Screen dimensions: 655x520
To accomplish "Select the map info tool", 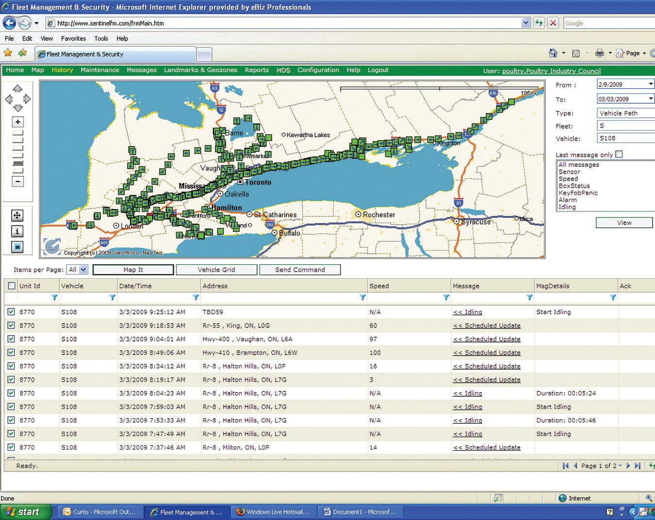I will pos(17,231).
